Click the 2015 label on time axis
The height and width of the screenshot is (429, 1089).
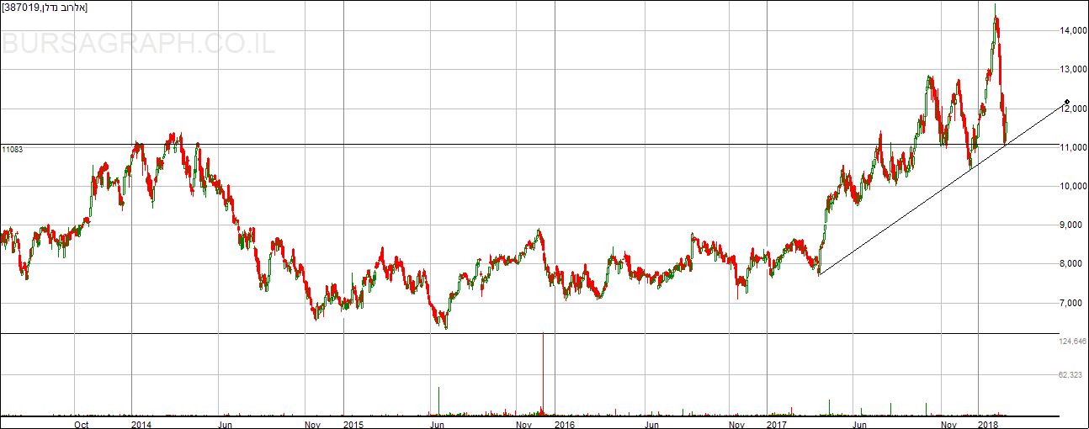(352, 424)
